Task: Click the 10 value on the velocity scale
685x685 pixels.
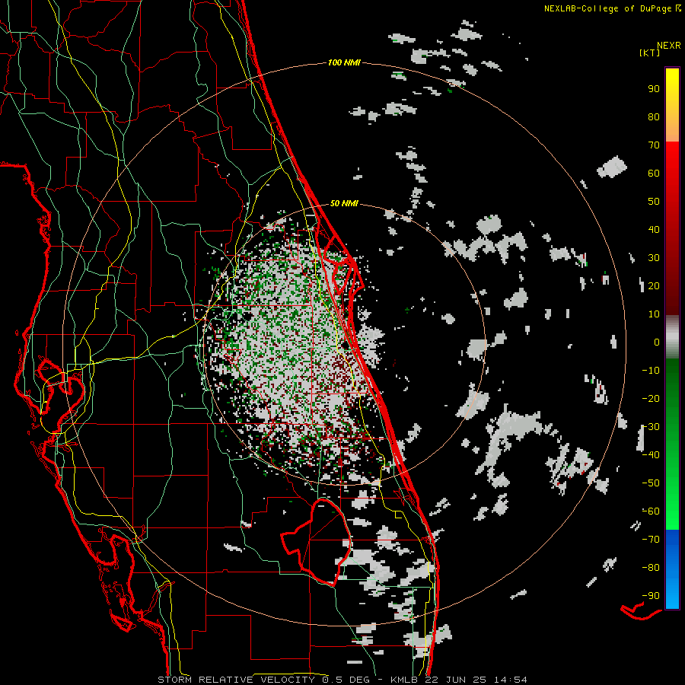Action: pos(654,314)
